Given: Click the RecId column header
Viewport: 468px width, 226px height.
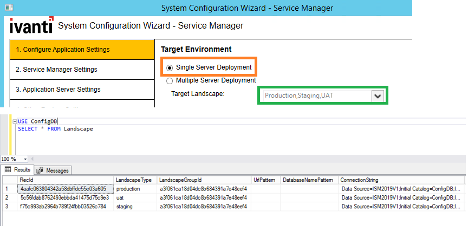Looking at the screenshot, I should (x=65, y=180).
